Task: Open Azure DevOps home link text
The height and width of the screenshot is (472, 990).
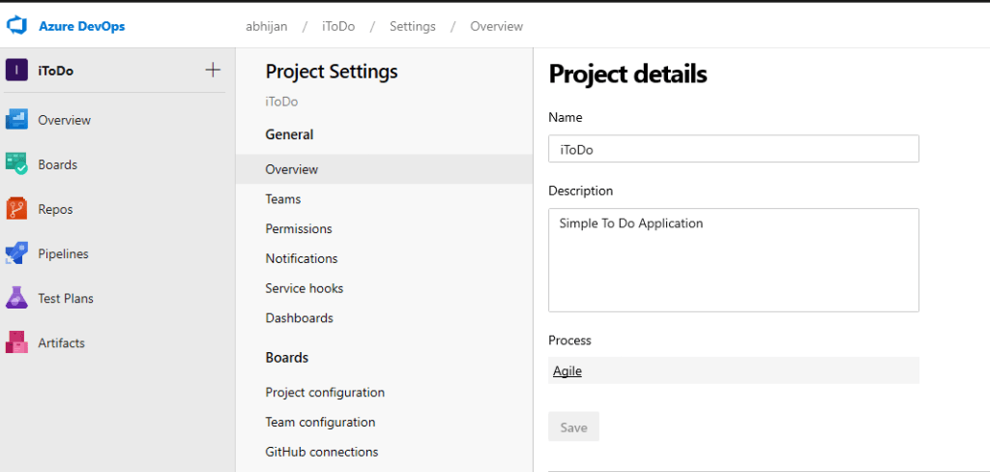Action: point(82,26)
